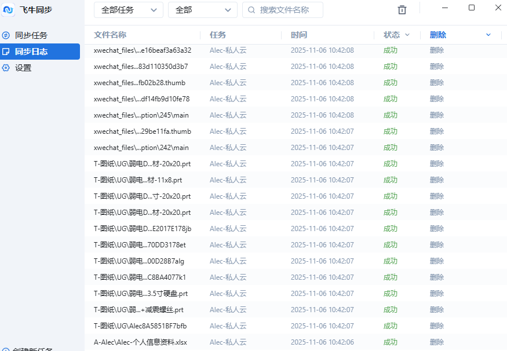Delete log row 减震螺丝.prt
This screenshot has height=351, width=507.
pyautogui.click(x=436, y=310)
